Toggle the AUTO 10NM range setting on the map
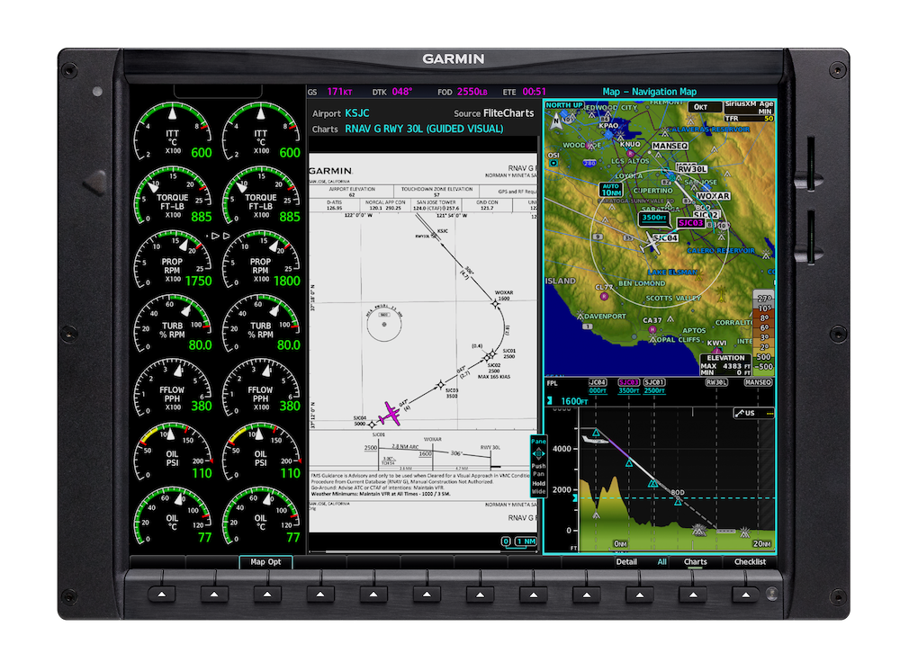Image resolution: width=900 pixels, height=653 pixels. pyautogui.click(x=611, y=189)
